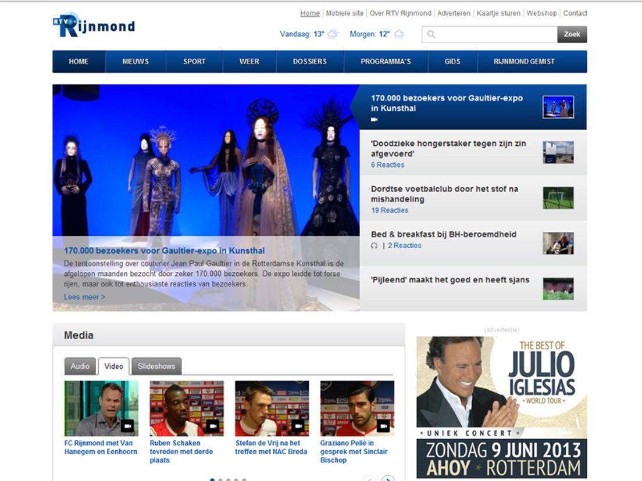Image resolution: width=642 pixels, height=481 pixels.
Task: Select Gaultier-expo headline in side list
Action: [x=447, y=103]
